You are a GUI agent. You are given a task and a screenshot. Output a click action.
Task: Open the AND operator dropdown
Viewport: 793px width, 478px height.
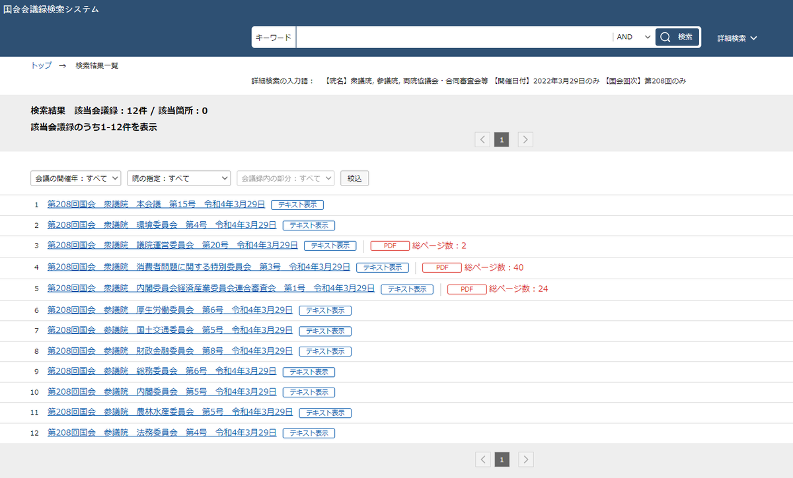click(634, 37)
